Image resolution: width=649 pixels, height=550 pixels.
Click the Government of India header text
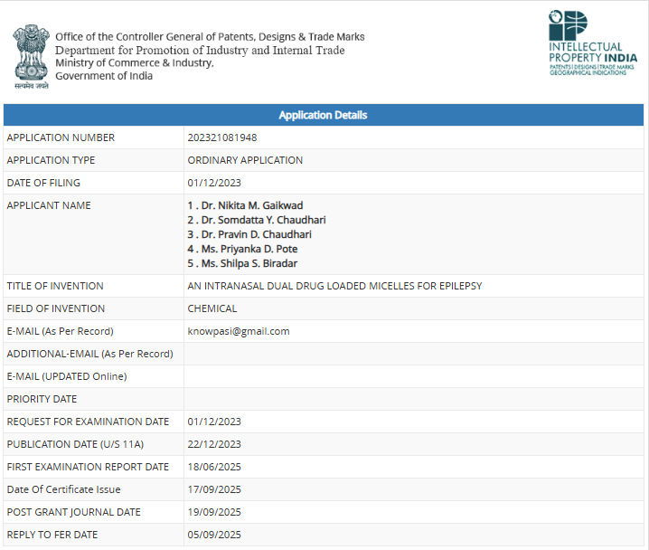point(104,76)
